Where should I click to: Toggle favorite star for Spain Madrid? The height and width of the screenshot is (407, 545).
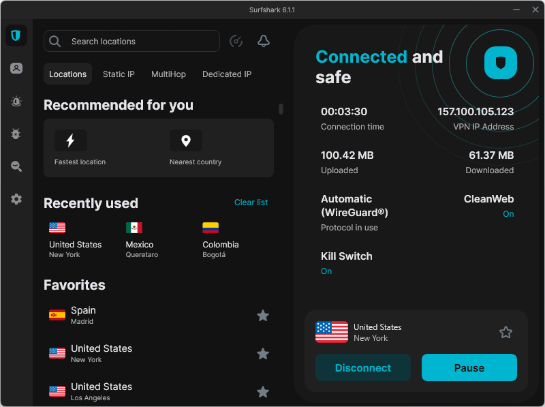263,316
